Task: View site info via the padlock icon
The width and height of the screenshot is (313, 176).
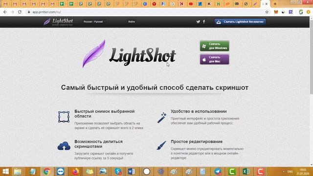Action: (x=29, y=12)
